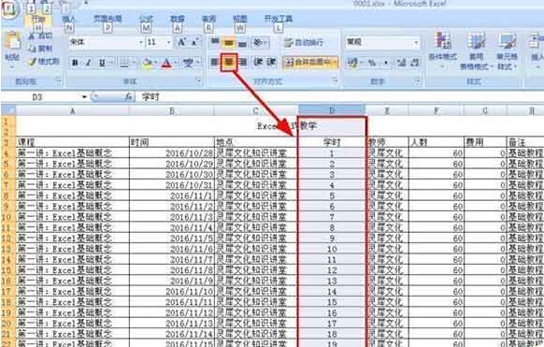Toggle Bottom Align in alignment group
544x347 pixels.
[x=242, y=43]
